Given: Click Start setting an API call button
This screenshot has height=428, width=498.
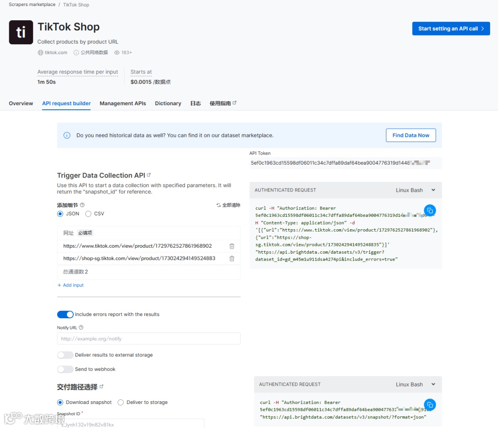Looking at the screenshot, I should click(451, 29).
